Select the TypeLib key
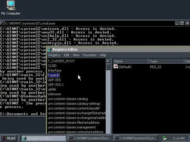The width and height of the screenshot is (190, 142). click(53, 75)
